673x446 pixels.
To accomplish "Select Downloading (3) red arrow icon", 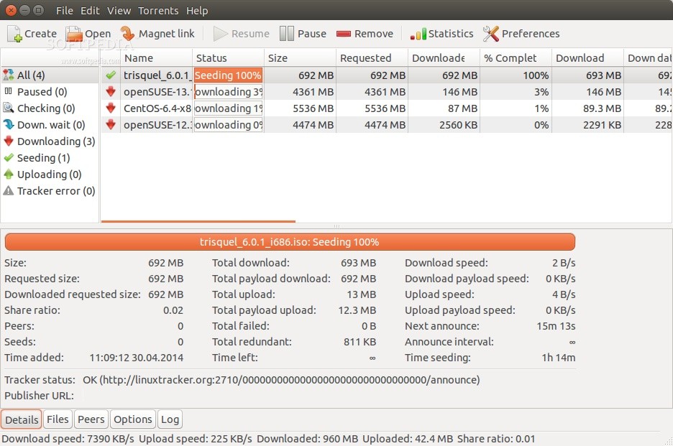I will (9, 141).
